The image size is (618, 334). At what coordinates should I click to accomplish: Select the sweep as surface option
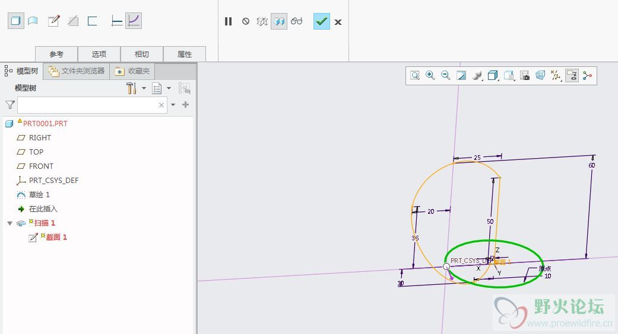pos(33,21)
